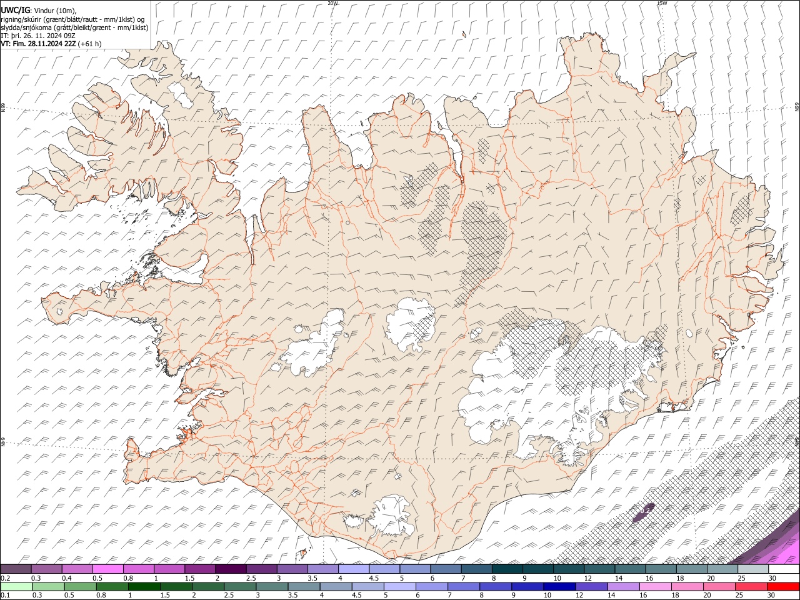Choose the periwinkle 7 swatch on lower scale
This screenshot has width=800, height=600.
point(464,586)
